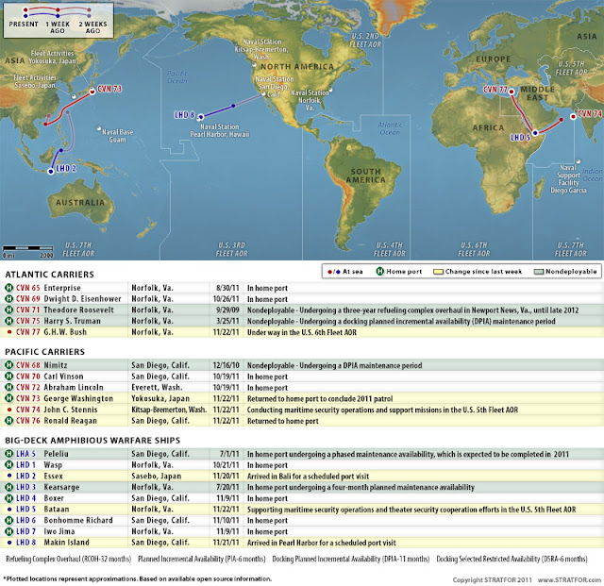Click the 'ATLANTIC CARRIERS' section heading
The height and width of the screenshot is (586, 604).
tap(49, 275)
